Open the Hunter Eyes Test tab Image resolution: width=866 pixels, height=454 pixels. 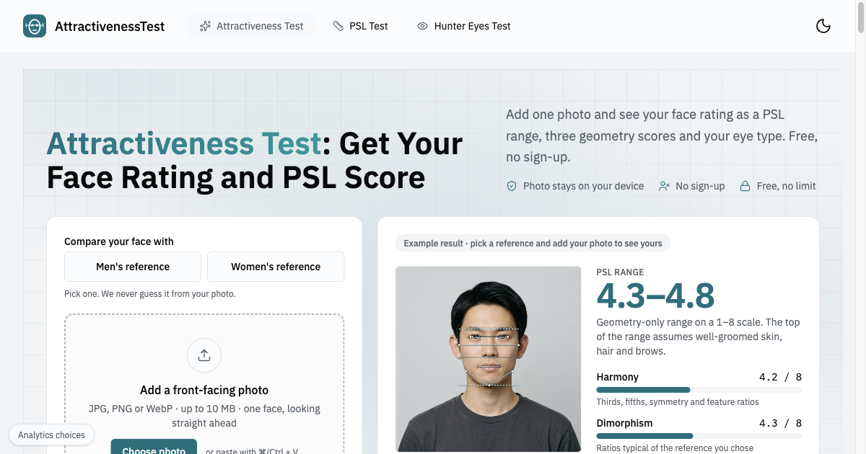pos(464,26)
